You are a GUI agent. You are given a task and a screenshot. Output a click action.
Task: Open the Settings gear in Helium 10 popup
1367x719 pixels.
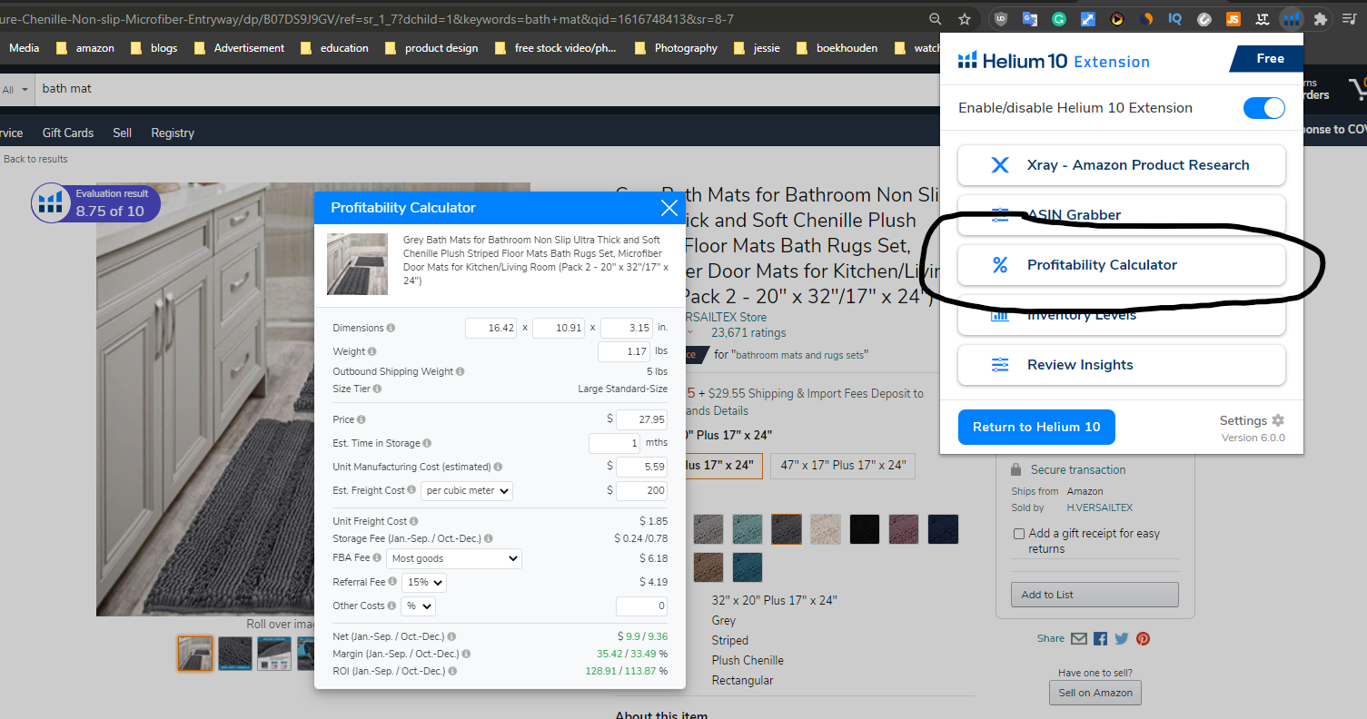tap(1278, 420)
